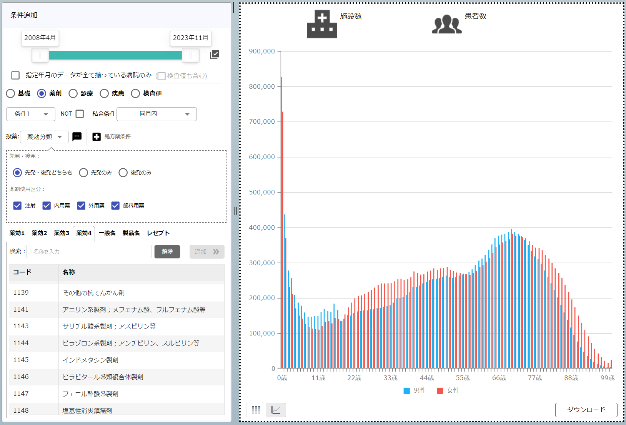Select row 1139 その他の抗てんかん剤
The image size is (626, 425).
coord(117,293)
